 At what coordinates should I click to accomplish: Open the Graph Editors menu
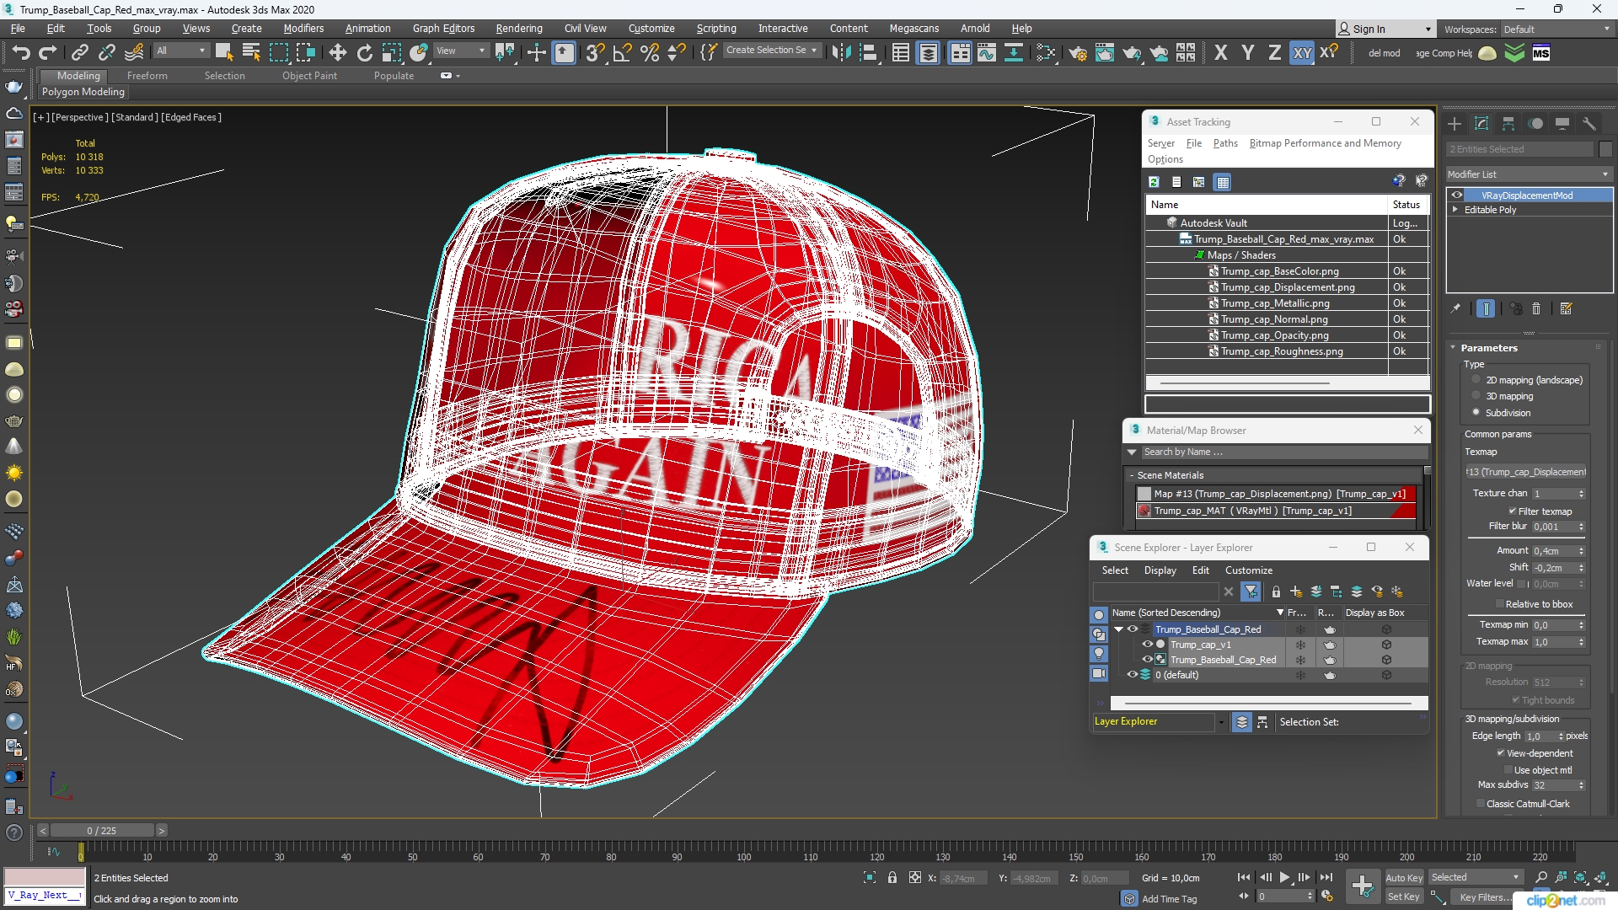[443, 29]
